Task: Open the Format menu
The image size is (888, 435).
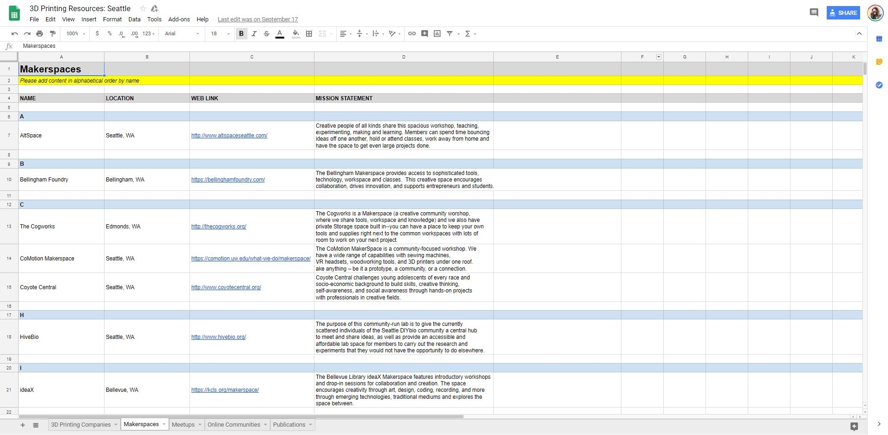Action: click(x=112, y=19)
